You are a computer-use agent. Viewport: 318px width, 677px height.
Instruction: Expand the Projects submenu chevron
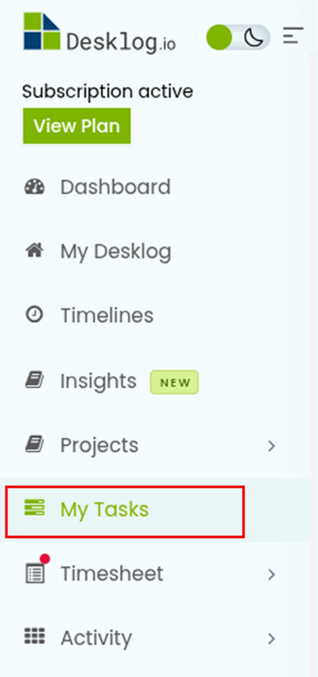click(x=271, y=446)
